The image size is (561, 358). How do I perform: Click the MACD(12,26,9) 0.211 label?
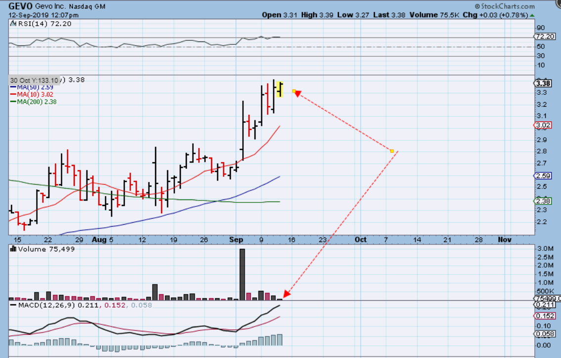(59, 305)
